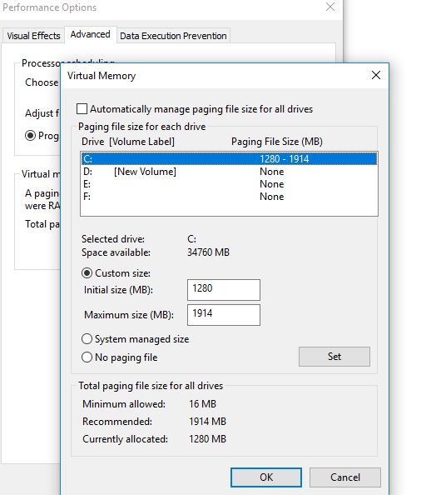The height and width of the screenshot is (495, 436).
Task: Click the Recommended 1914 MB value
Action: (x=207, y=422)
